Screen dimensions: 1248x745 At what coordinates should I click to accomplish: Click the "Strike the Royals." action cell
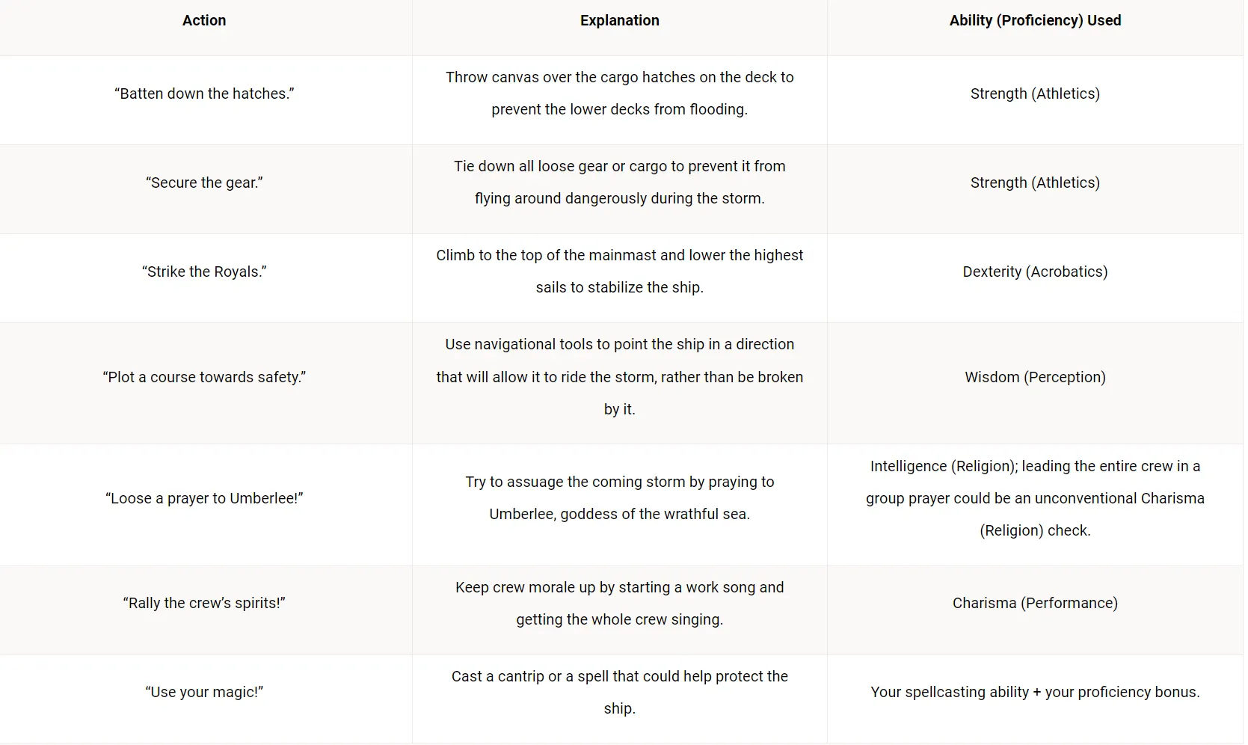[204, 272]
